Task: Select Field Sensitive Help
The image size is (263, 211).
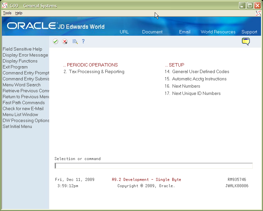Action: point(22,49)
